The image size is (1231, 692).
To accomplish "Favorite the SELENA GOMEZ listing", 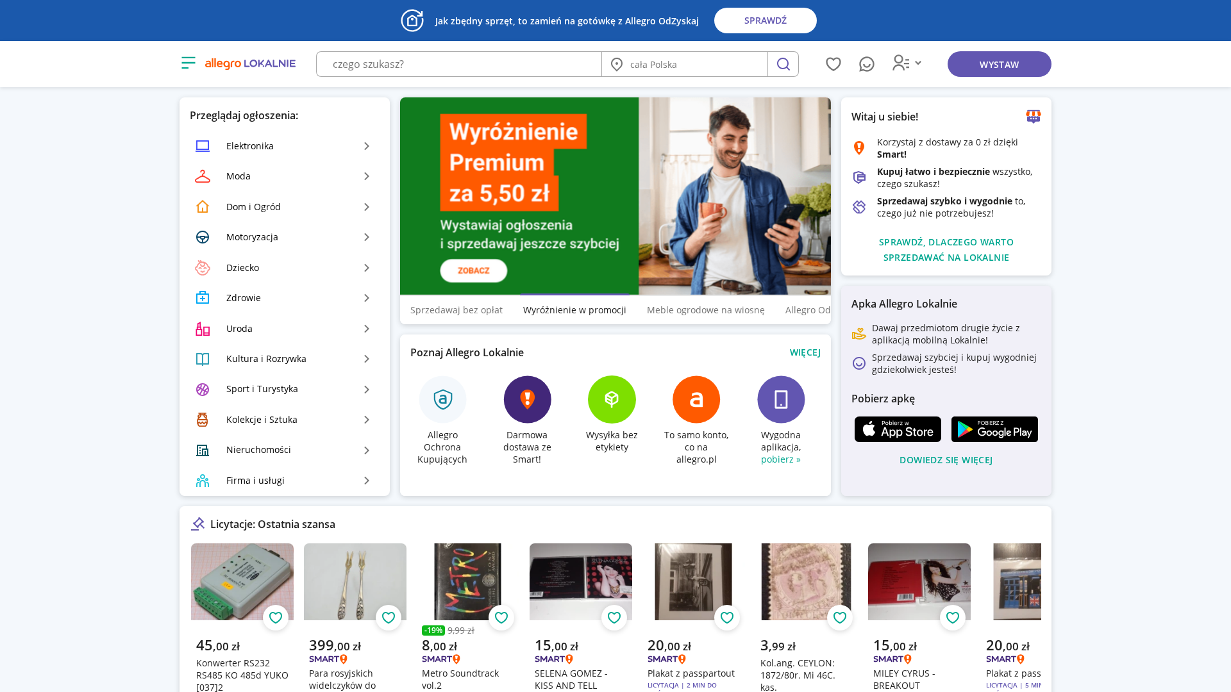I will [614, 618].
